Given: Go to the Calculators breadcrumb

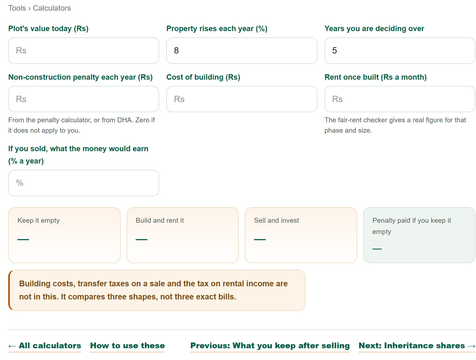Looking at the screenshot, I should point(52,8).
